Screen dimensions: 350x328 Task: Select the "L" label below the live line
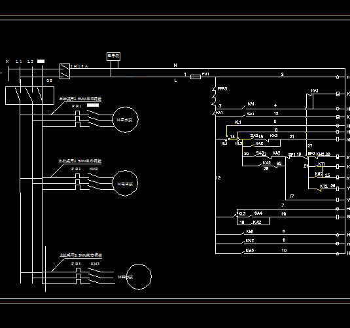(175, 81)
